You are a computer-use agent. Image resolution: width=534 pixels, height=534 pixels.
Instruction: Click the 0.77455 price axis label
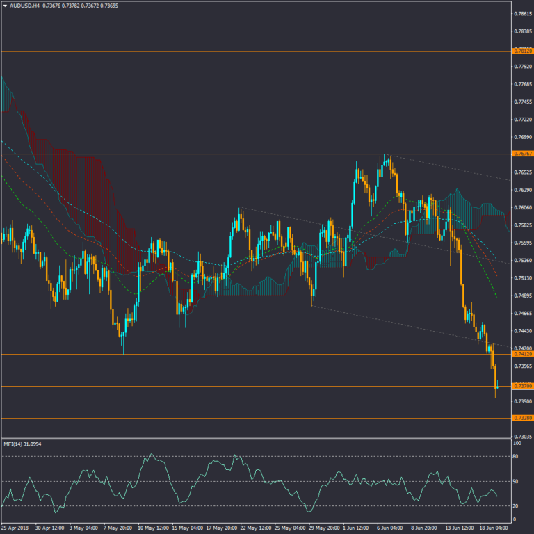coord(523,102)
